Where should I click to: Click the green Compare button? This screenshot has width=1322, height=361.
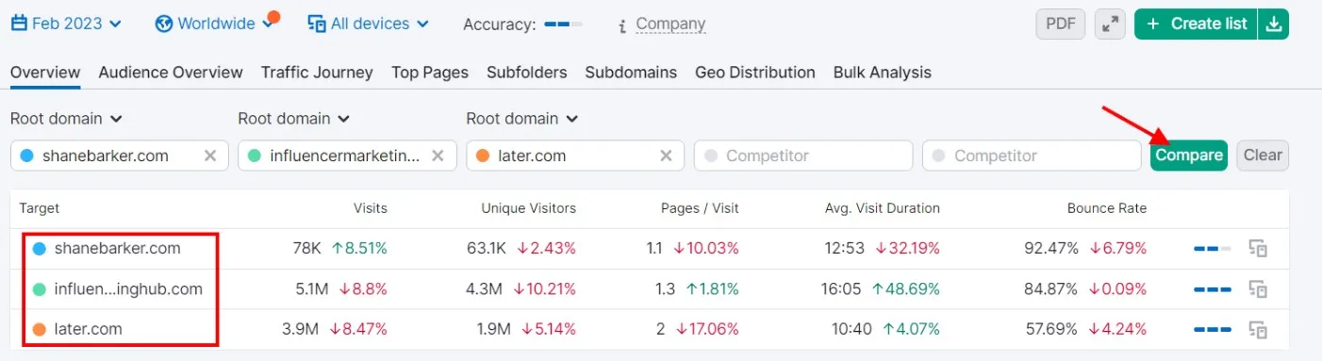click(1188, 156)
